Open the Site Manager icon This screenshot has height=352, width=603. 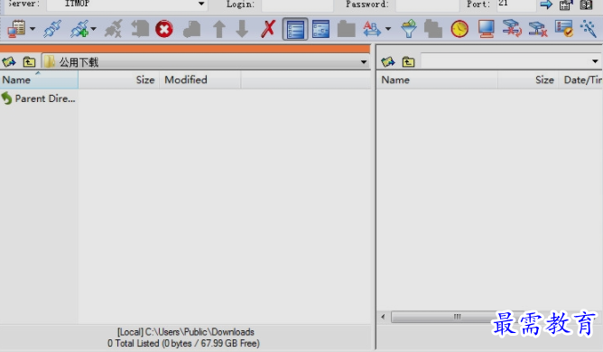[16, 29]
